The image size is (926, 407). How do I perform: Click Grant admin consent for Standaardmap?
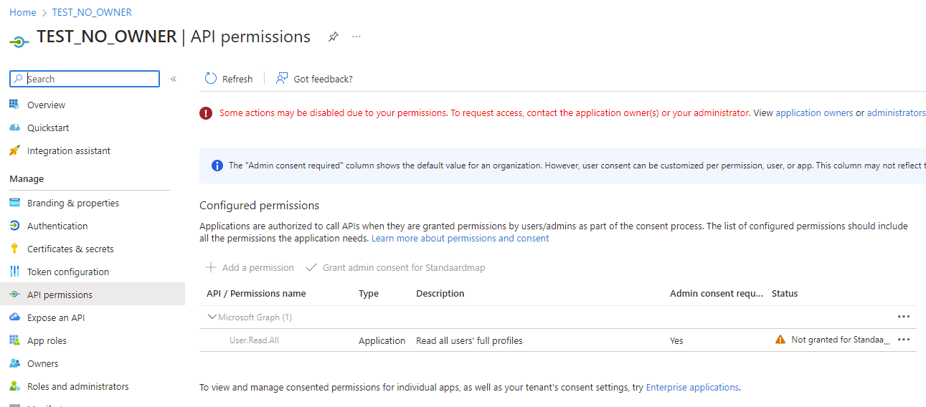[395, 267]
